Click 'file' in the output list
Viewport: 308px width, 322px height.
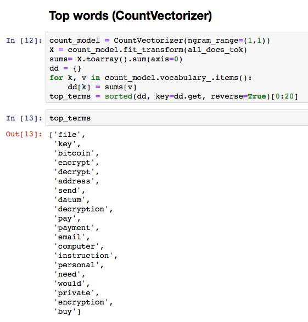[x=68, y=135]
